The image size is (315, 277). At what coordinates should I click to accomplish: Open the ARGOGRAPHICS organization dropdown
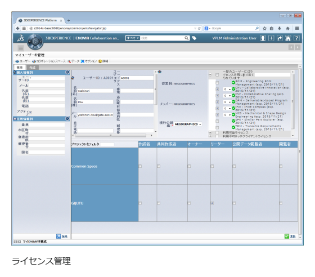(x=188, y=124)
